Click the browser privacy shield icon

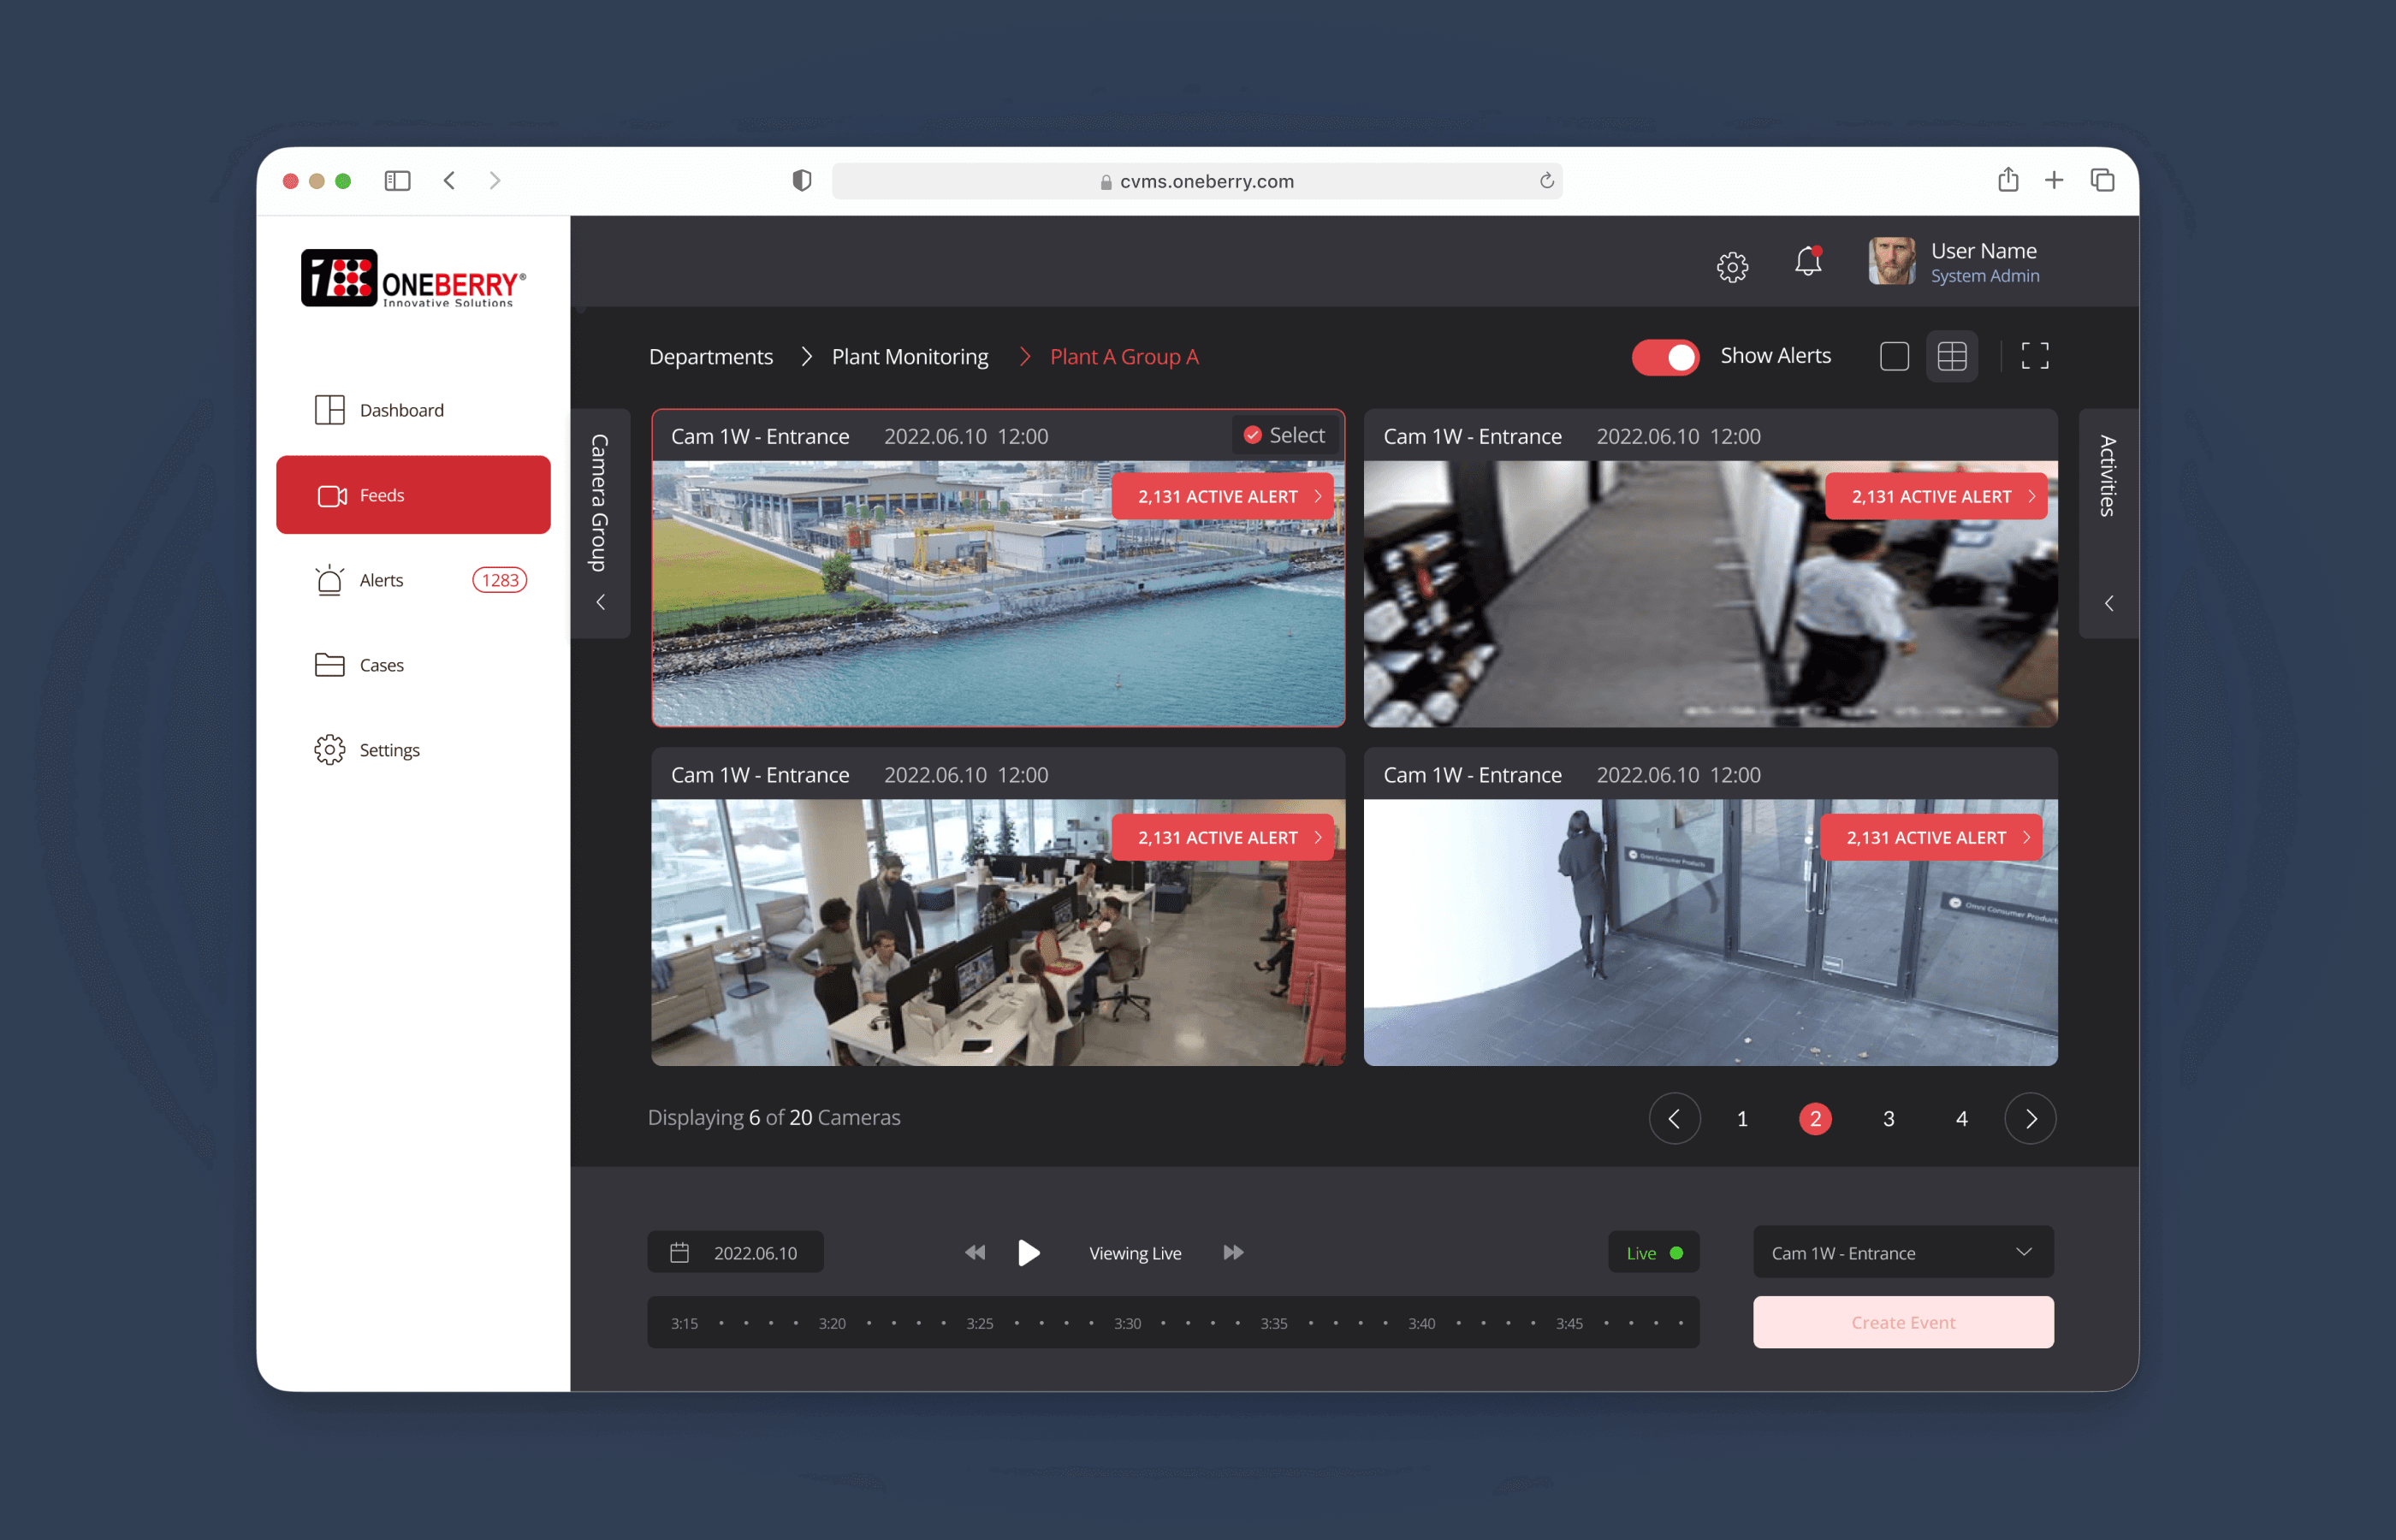tap(801, 181)
